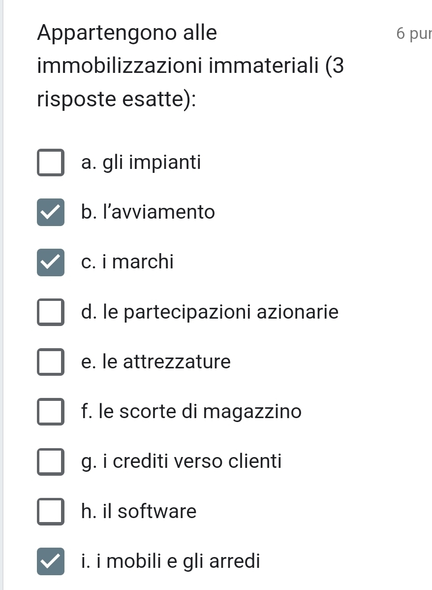Click the 'b. l'avviamento' label text
Screen dimensions: 432x590
click(148, 212)
